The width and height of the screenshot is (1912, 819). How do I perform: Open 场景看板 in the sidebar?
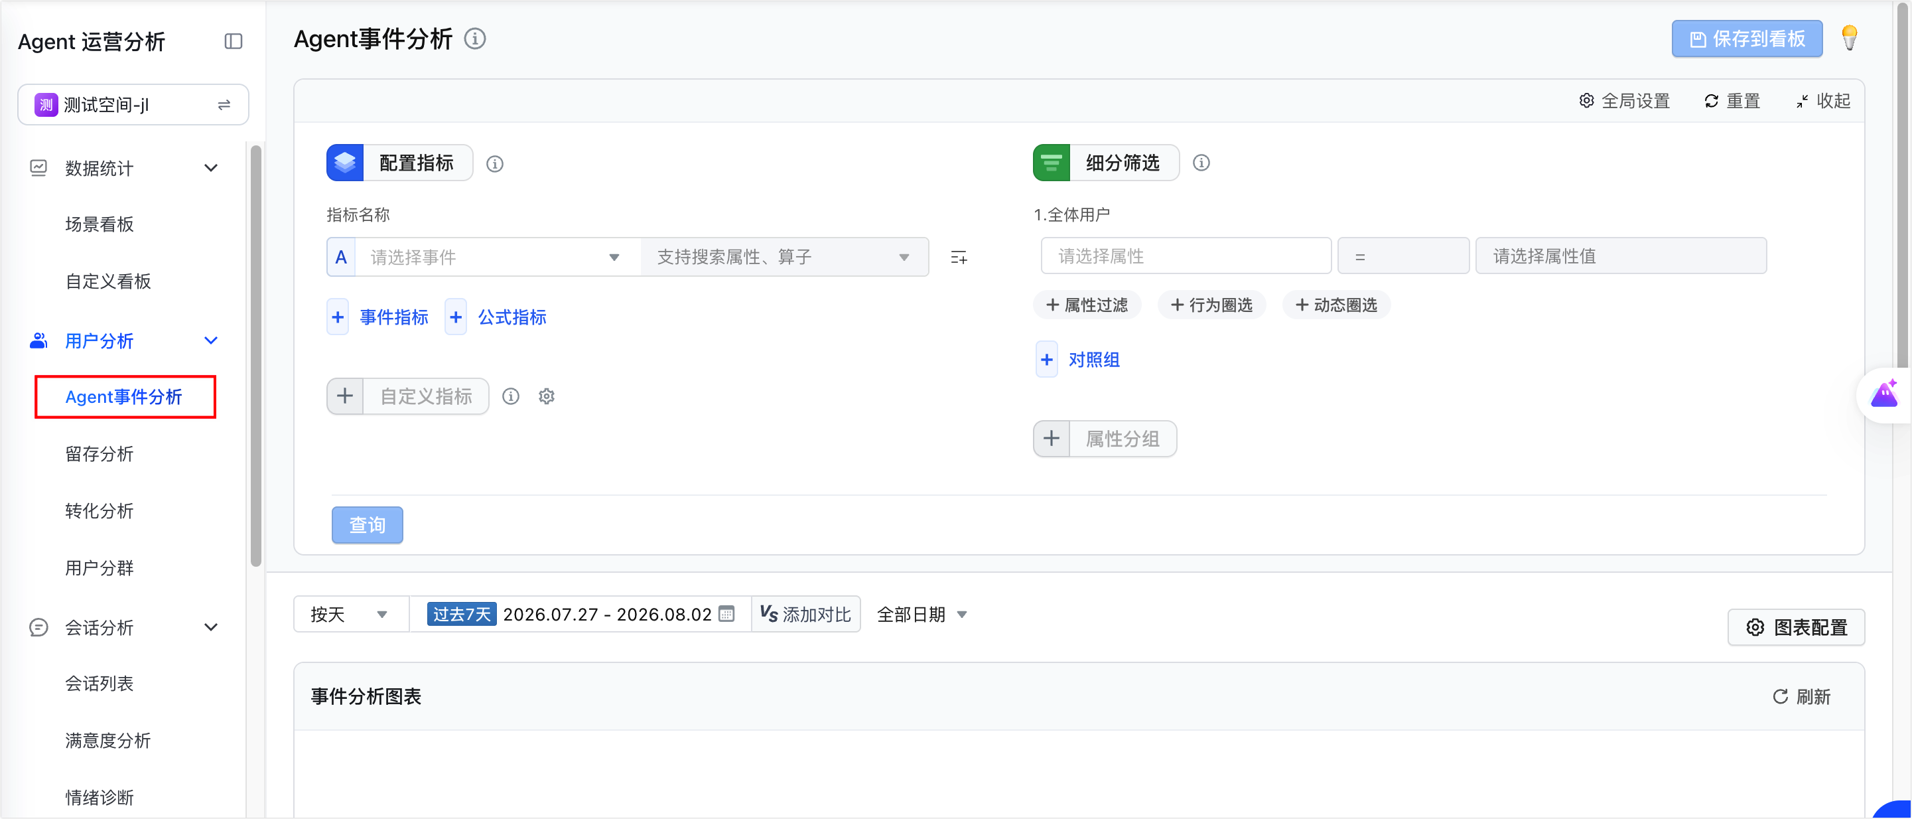(100, 224)
